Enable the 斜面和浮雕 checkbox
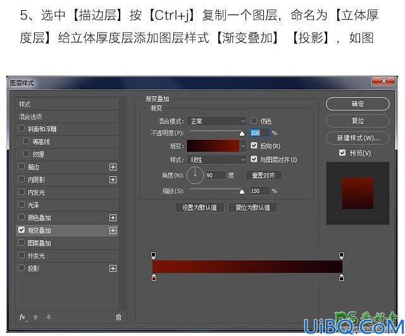This screenshot has width=405, height=336. click(x=22, y=128)
